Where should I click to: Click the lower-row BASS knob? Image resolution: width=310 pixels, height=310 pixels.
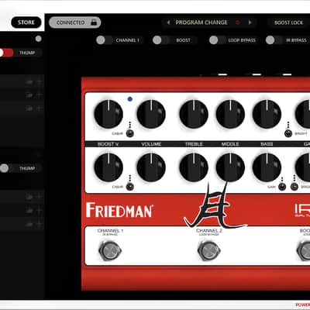[267, 167]
